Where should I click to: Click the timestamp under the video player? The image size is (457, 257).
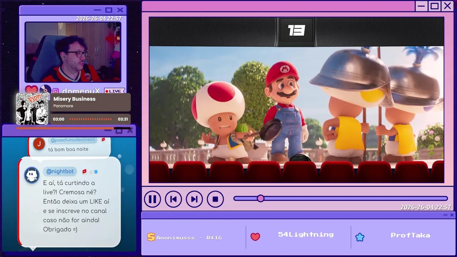tap(426, 207)
